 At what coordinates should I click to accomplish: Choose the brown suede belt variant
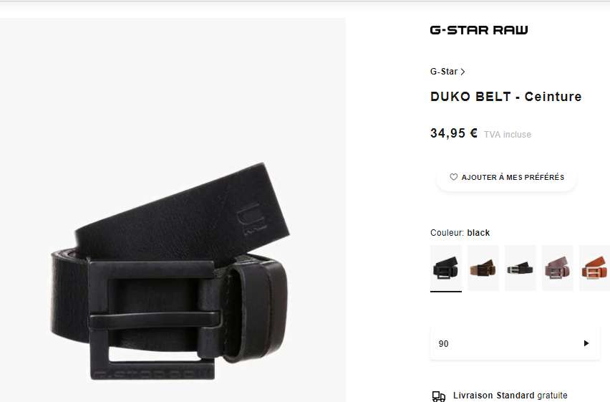pos(483,268)
